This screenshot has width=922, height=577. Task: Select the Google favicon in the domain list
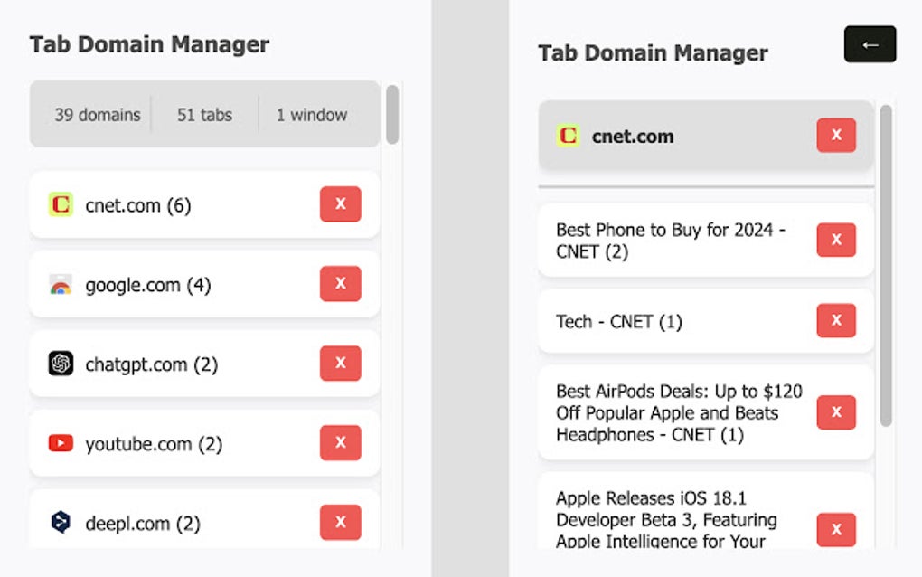[60, 284]
